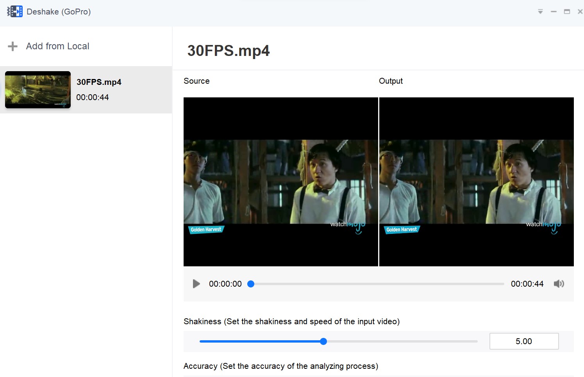The height and width of the screenshot is (377, 584).
Task: Click Add from Local
Action: pyautogui.click(x=57, y=46)
